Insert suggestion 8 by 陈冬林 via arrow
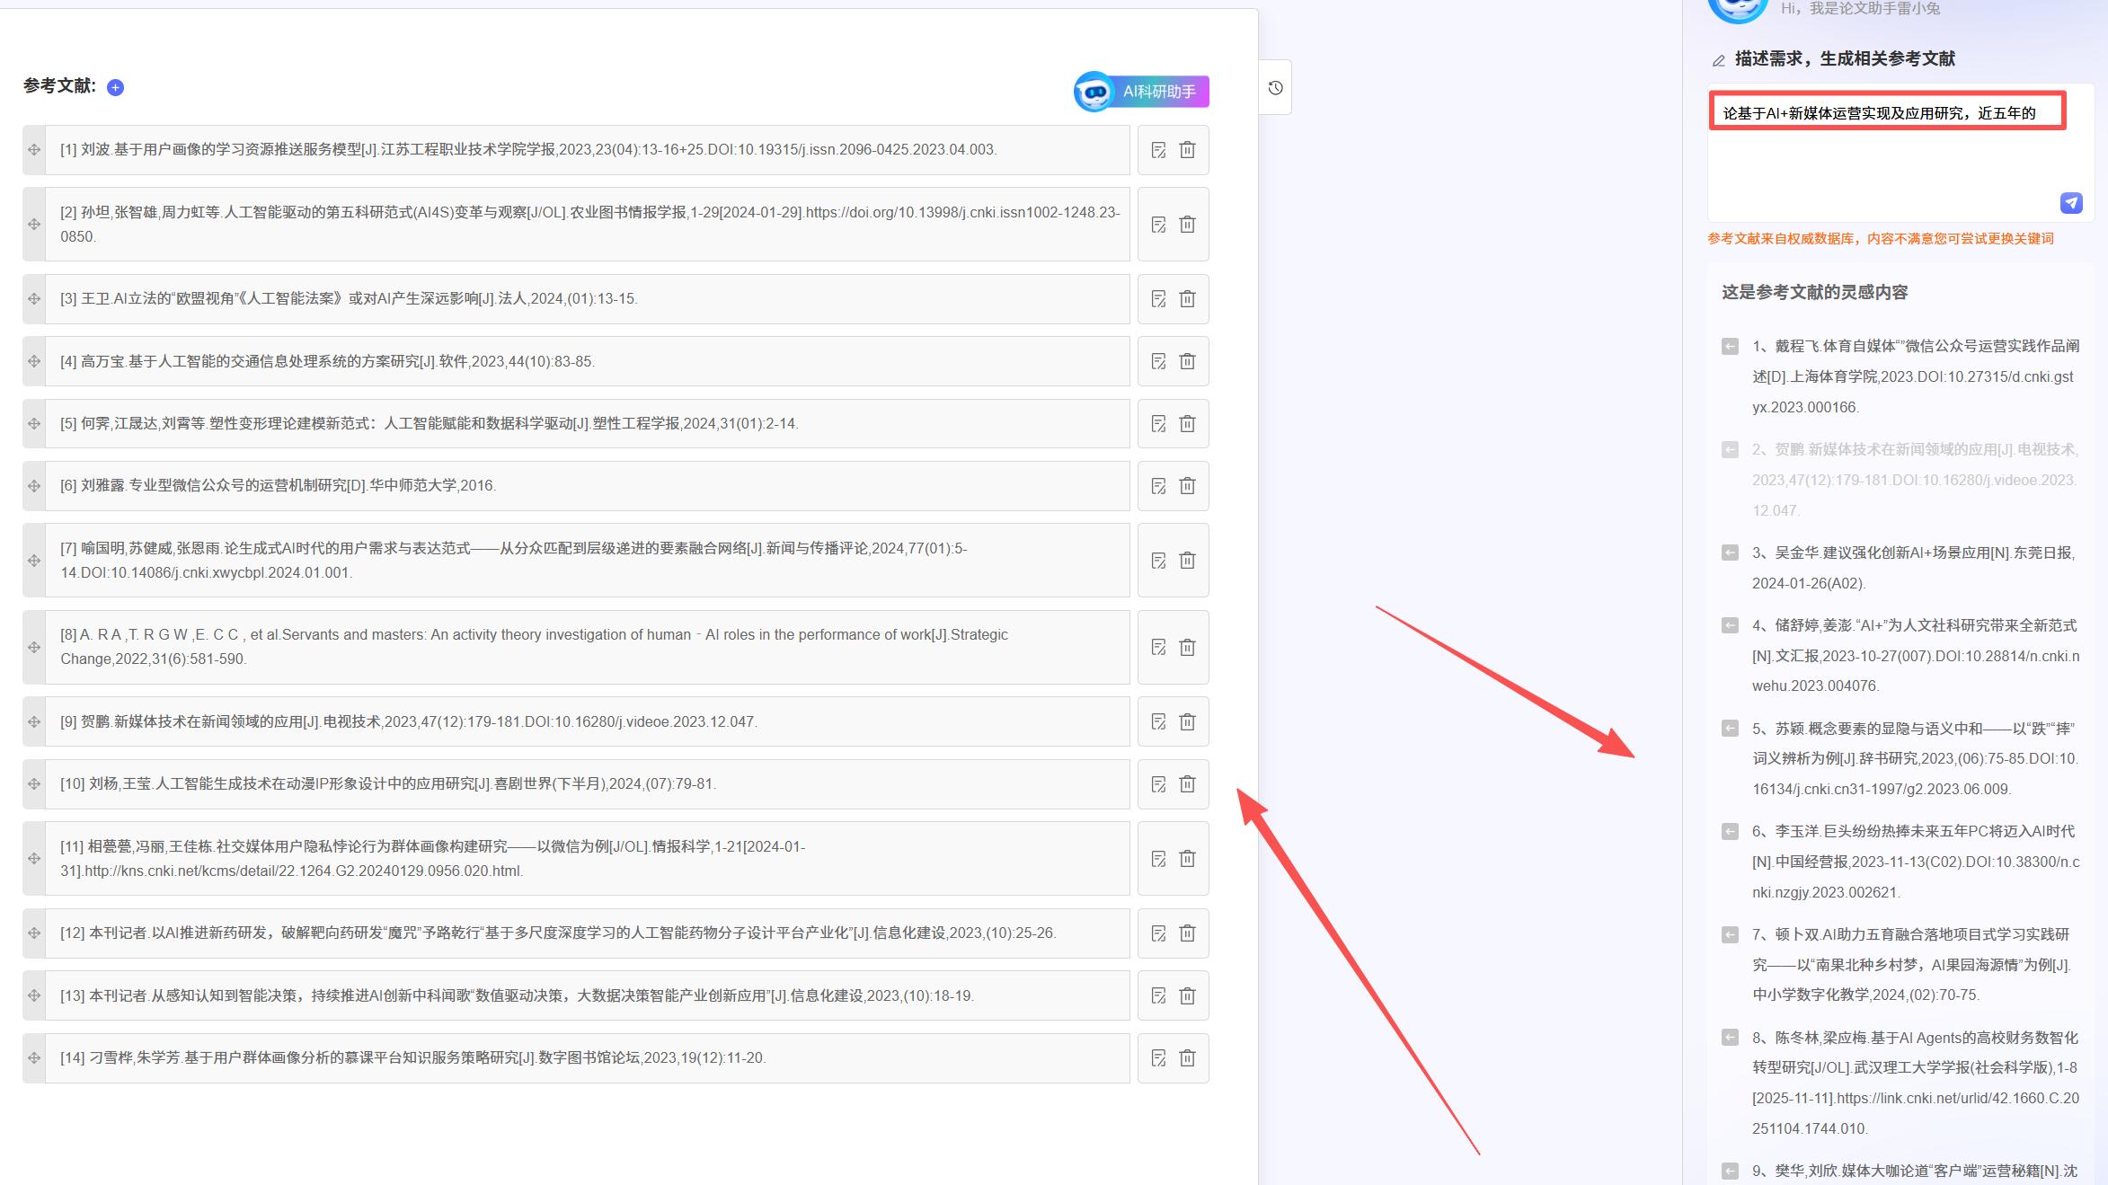2108x1185 pixels. point(1730,1039)
